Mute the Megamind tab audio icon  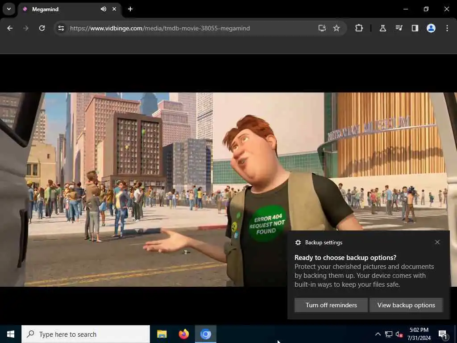pos(104,9)
